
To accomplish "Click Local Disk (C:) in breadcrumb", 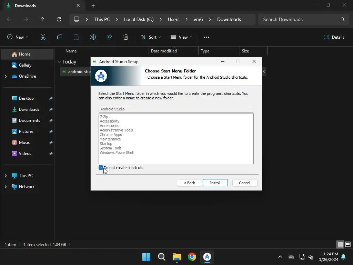I will coord(139,19).
